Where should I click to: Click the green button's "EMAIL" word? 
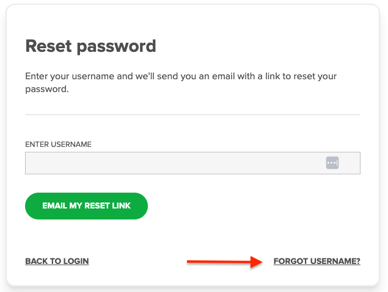click(x=54, y=206)
